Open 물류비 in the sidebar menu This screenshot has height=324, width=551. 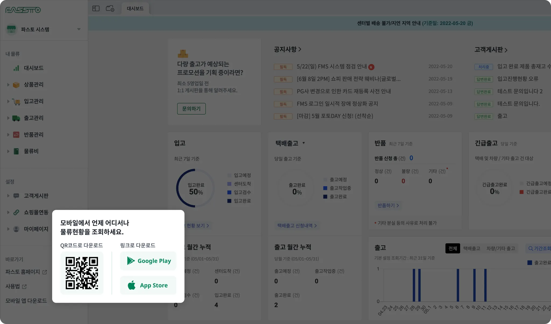pyautogui.click(x=31, y=151)
